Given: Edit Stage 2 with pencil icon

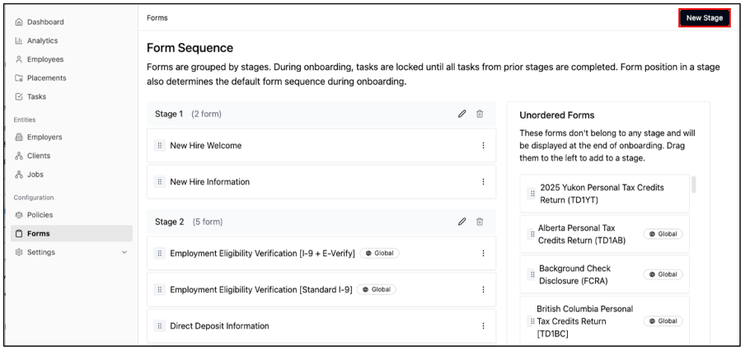Looking at the screenshot, I should 462,222.
